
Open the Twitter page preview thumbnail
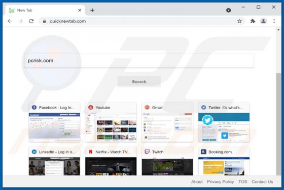coord(224,127)
